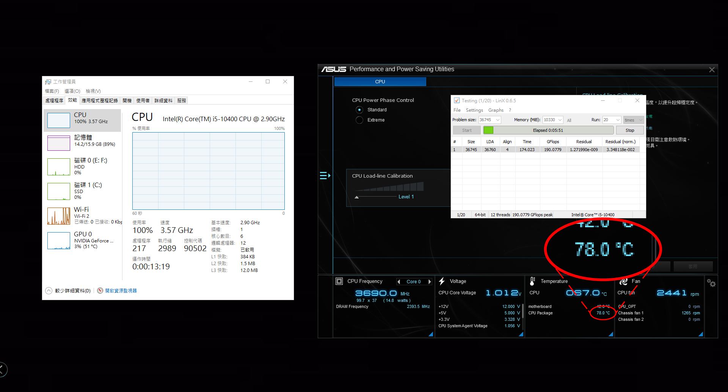728x392 pixels.
Task: Open the 檔案(F) menu in Task Manager
Action: [x=52, y=91]
